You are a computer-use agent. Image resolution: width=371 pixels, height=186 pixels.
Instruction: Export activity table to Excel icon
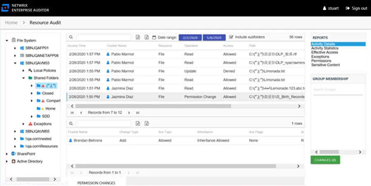pyautogui.click(x=147, y=37)
